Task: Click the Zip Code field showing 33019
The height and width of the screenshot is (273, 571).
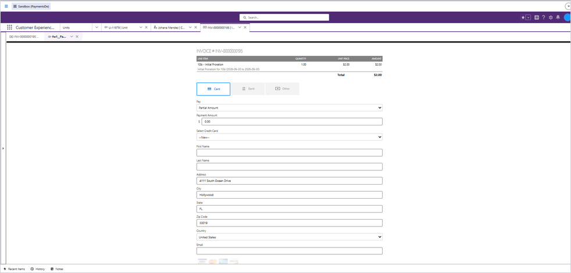Action: (x=290, y=223)
